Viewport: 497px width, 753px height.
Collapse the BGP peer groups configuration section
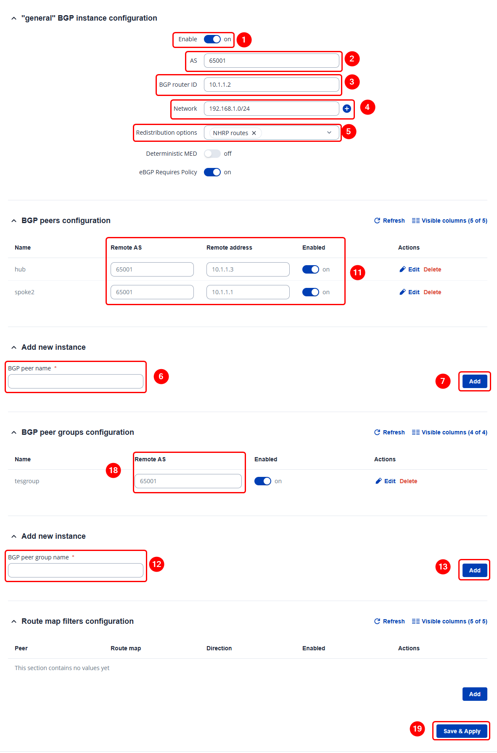pos(14,432)
